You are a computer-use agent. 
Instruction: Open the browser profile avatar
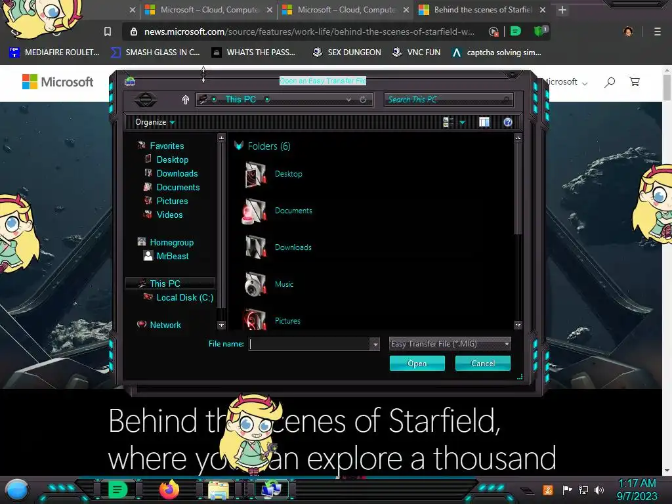pos(628,31)
